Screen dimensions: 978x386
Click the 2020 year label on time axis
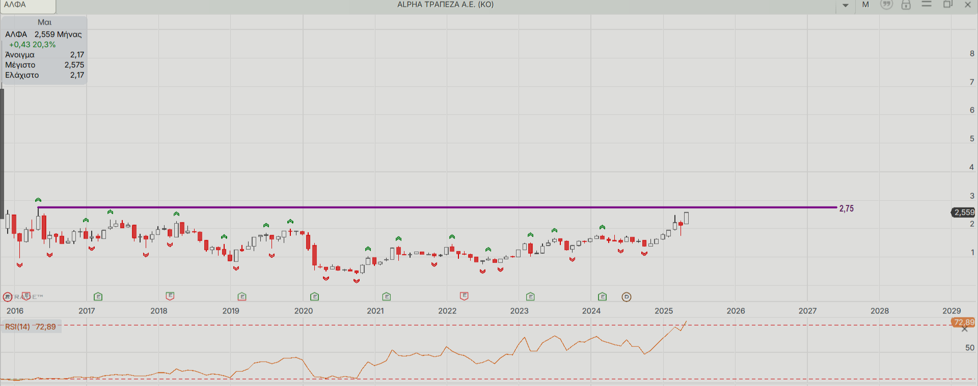pyautogui.click(x=304, y=311)
